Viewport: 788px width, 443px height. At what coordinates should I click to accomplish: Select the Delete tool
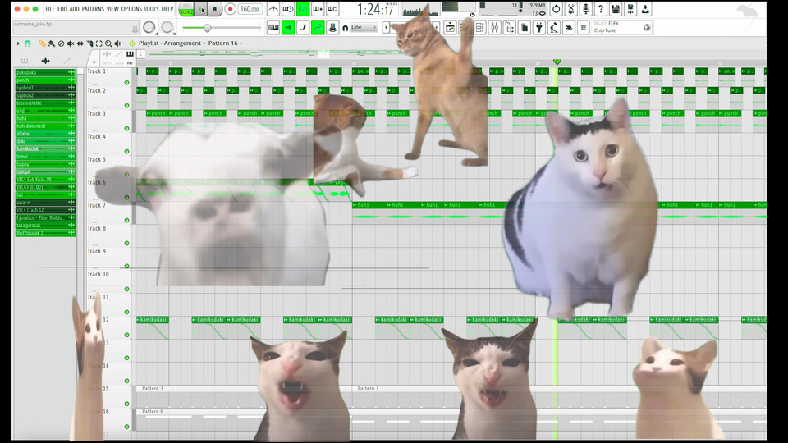coord(61,43)
